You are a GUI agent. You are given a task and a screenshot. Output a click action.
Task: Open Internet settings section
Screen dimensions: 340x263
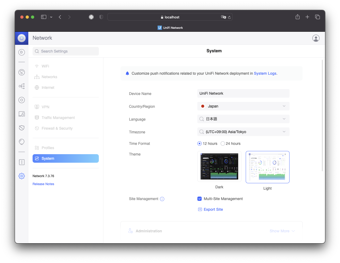(x=66, y=87)
